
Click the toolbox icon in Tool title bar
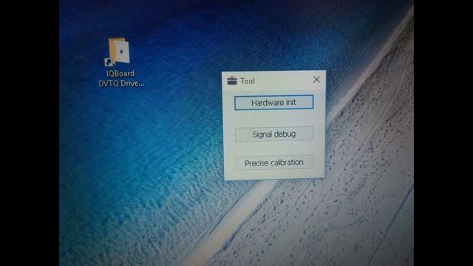(232, 81)
